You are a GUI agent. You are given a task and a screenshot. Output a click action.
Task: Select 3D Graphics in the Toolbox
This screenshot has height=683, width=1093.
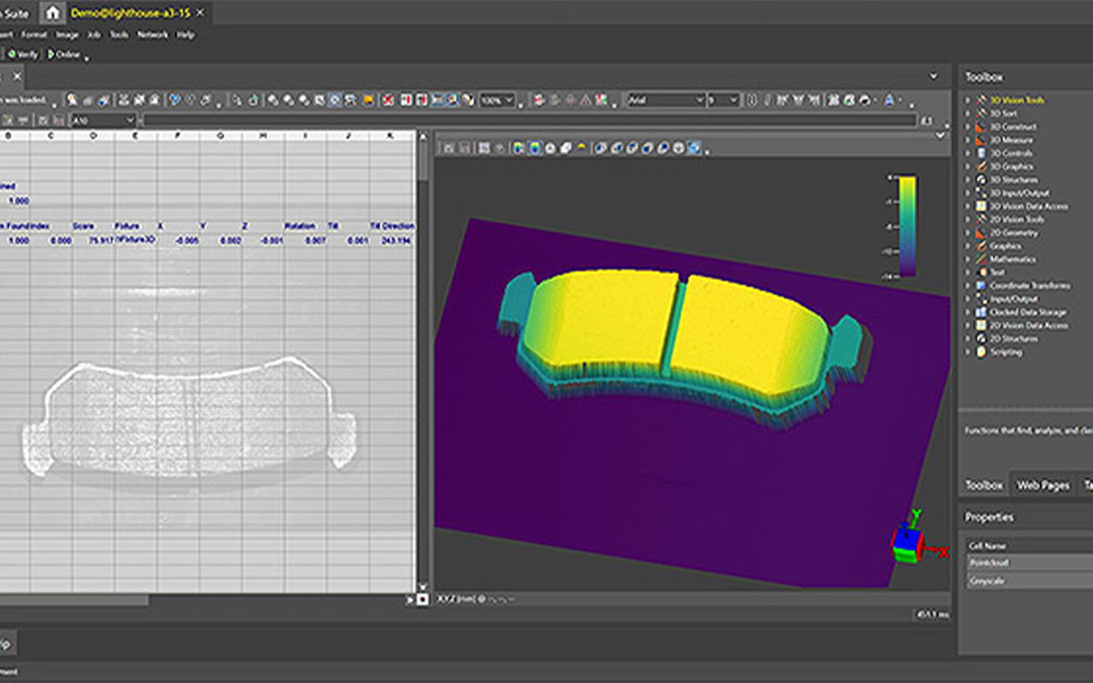pos(1011,166)
